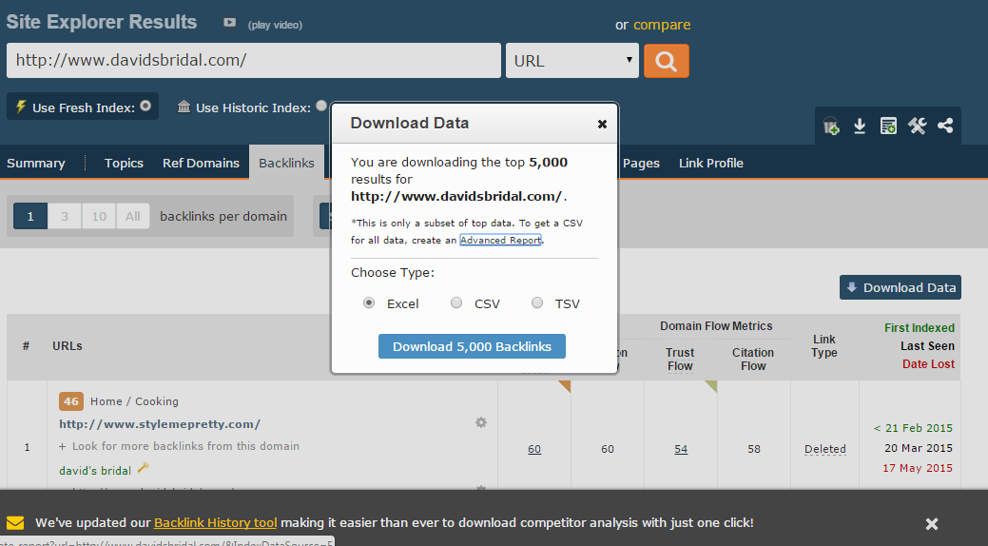Click the compare link
The image size is (988, 546).
(662, 25)
